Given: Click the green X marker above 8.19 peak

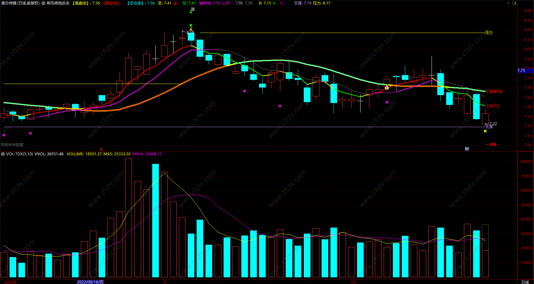Looking at the screenshot, I should click(191, 25).
